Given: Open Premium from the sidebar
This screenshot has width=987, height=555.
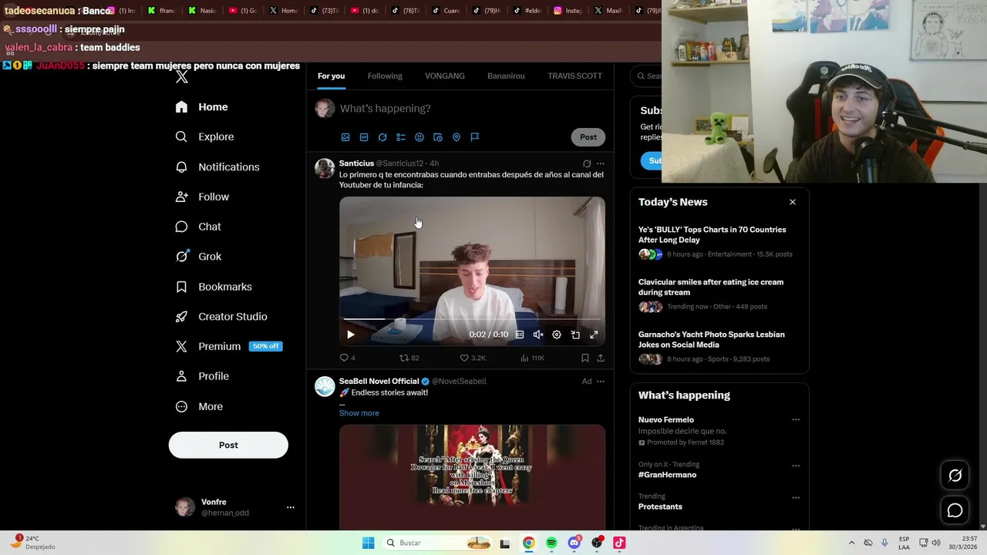Looking at the screenshot, I should tap(228, 347).
